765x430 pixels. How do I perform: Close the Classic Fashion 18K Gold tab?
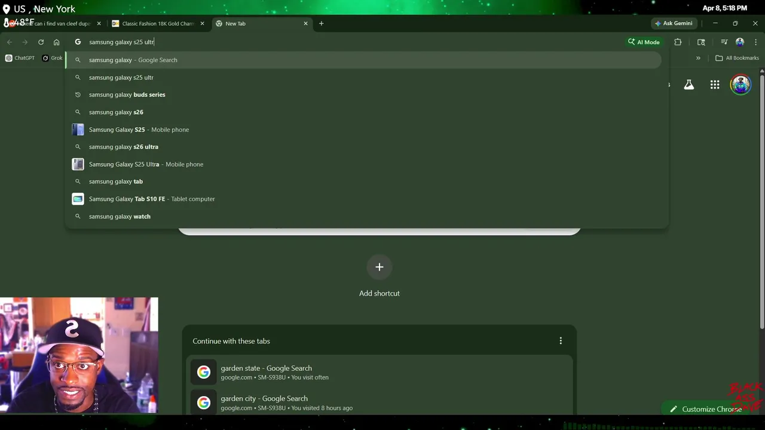(202, 23)
